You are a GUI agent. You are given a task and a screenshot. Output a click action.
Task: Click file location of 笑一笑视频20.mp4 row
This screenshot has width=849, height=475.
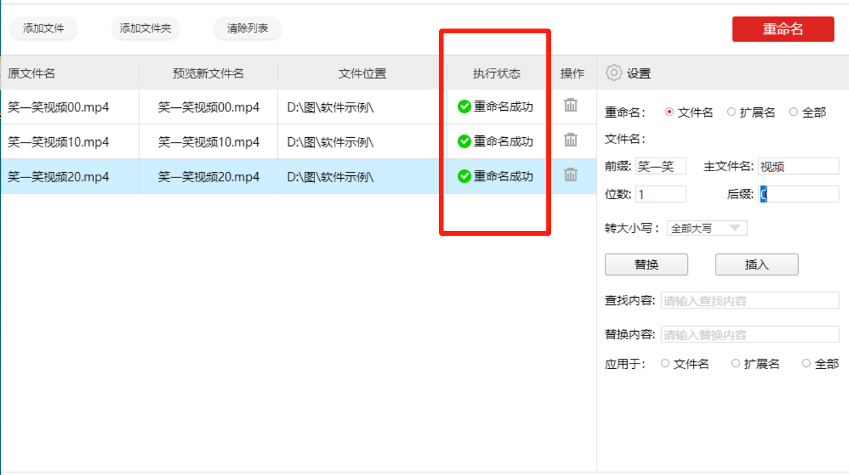point(331,177)
